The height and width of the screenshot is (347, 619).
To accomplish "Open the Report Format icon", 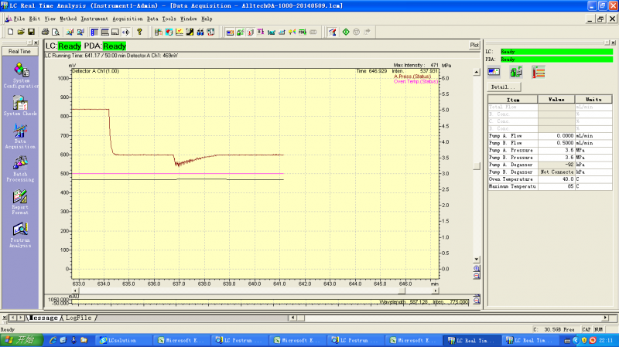I will (x=21, y=197).
